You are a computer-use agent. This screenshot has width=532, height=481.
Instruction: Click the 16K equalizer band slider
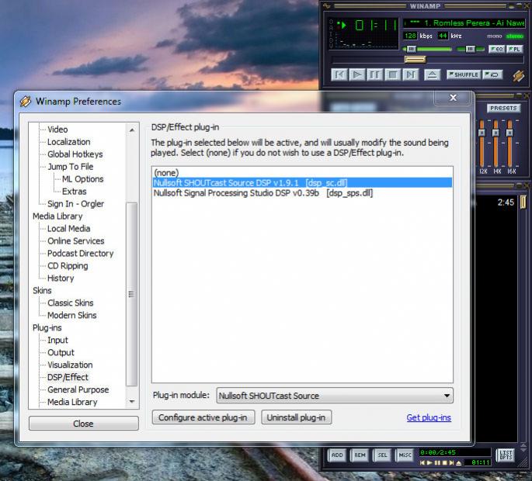(x=509, y=143)
